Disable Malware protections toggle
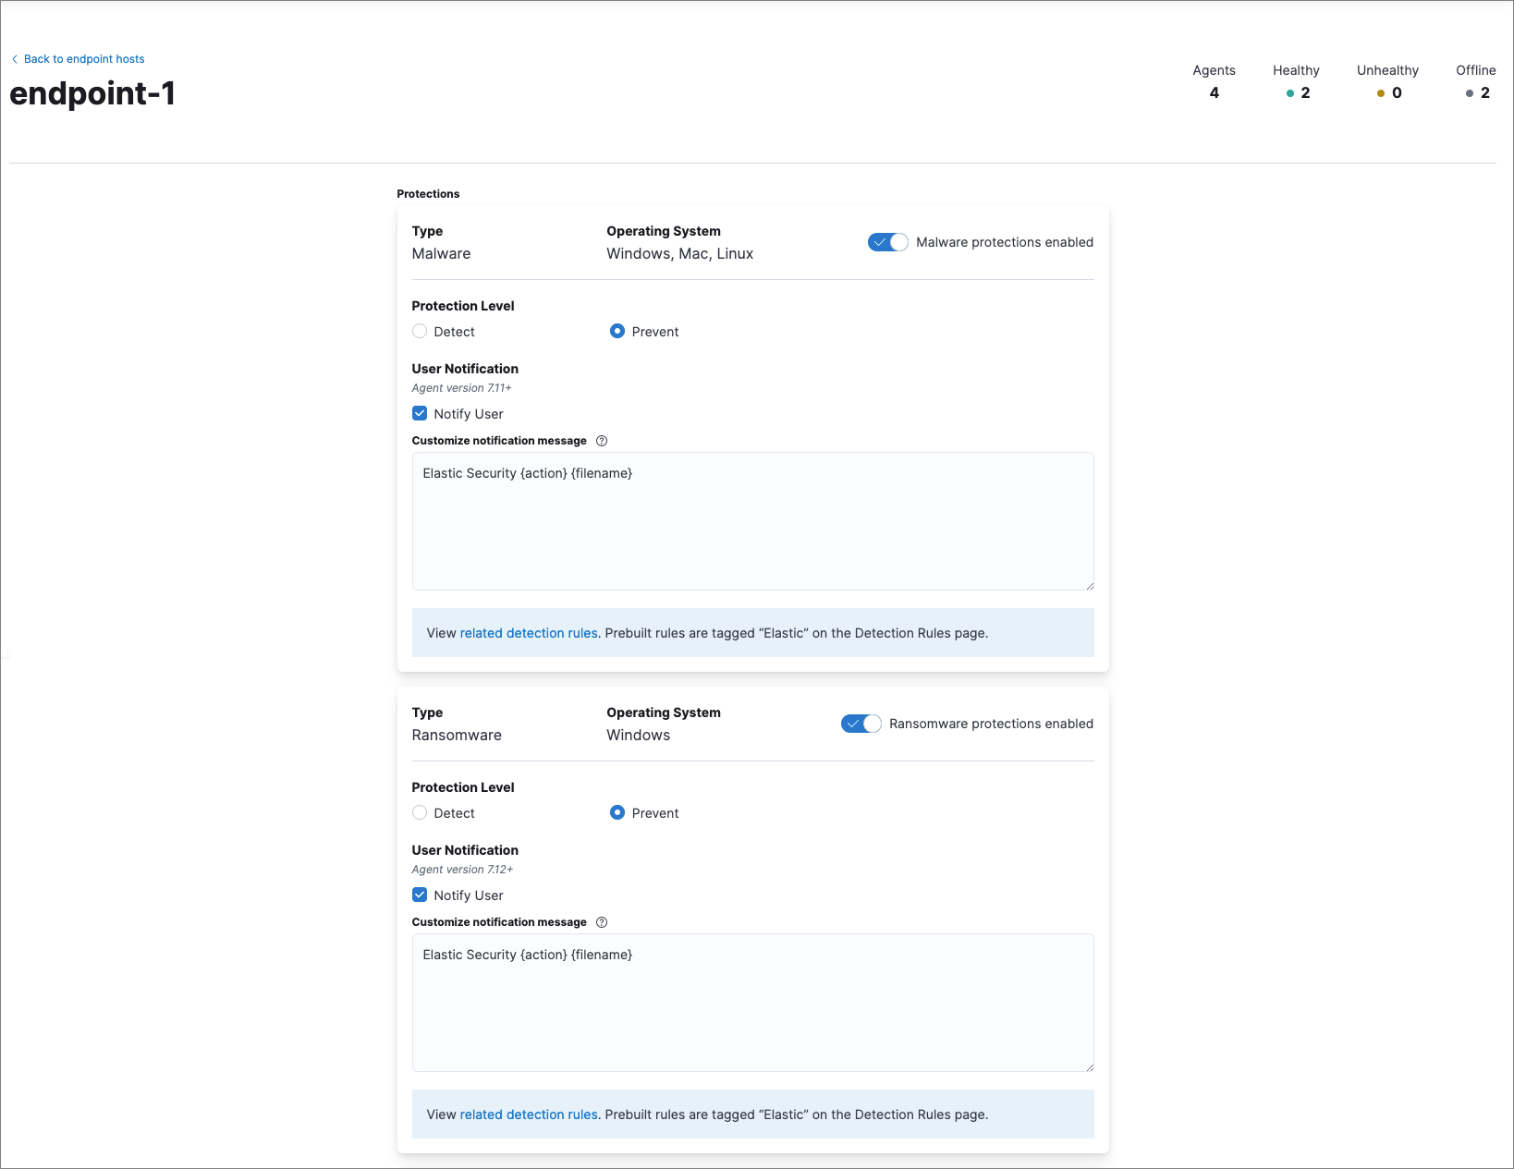Viewport: 1514px width, 1169px height. pyautogui.click(x=887, y=241)
